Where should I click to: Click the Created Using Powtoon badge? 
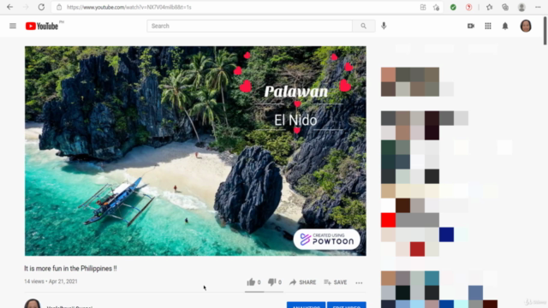pos(327,240)
